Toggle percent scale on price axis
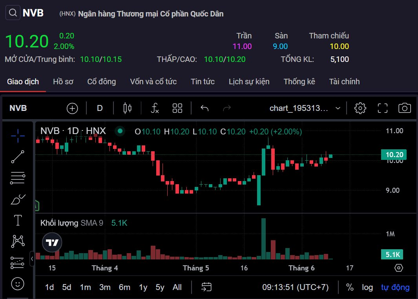The height and width of the screenshot is (299, 418). coord(350,287)
